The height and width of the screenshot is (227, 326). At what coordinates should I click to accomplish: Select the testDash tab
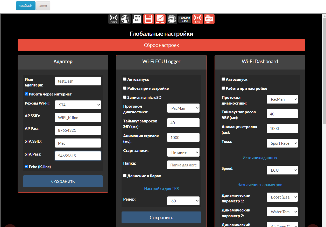26,6
